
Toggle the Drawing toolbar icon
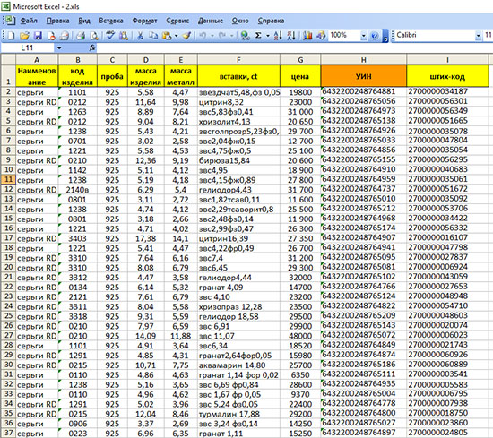coord(321,36)
